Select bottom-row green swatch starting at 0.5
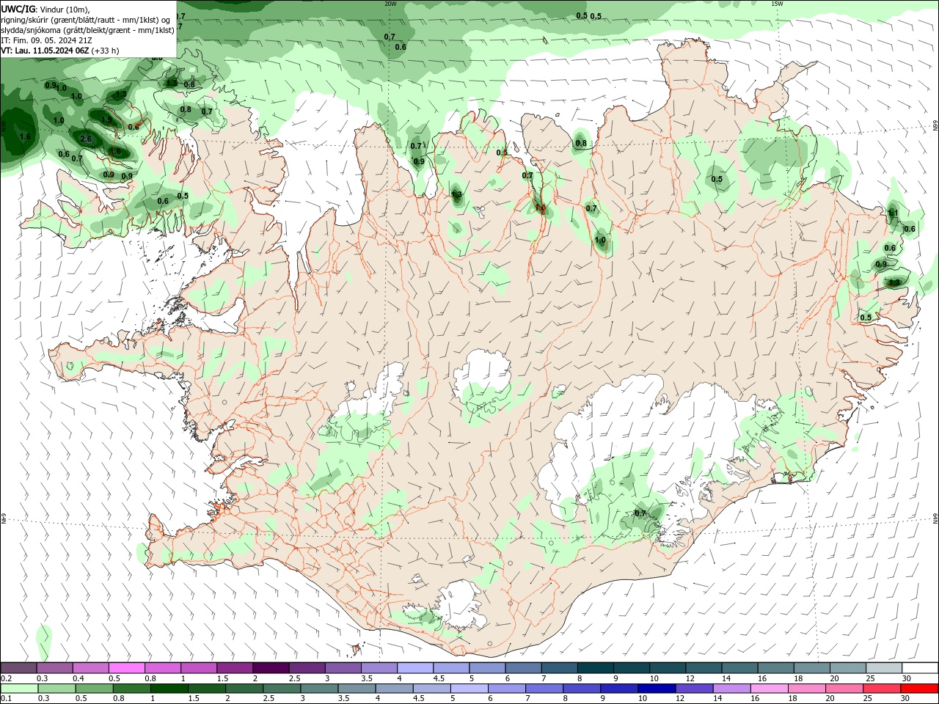Viewport: 939px width, 704px height. tap(95, 689)
